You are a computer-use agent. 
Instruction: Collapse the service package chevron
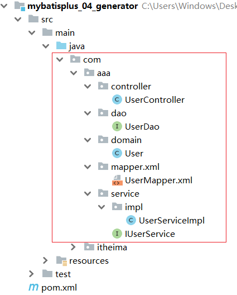point(88,193)
